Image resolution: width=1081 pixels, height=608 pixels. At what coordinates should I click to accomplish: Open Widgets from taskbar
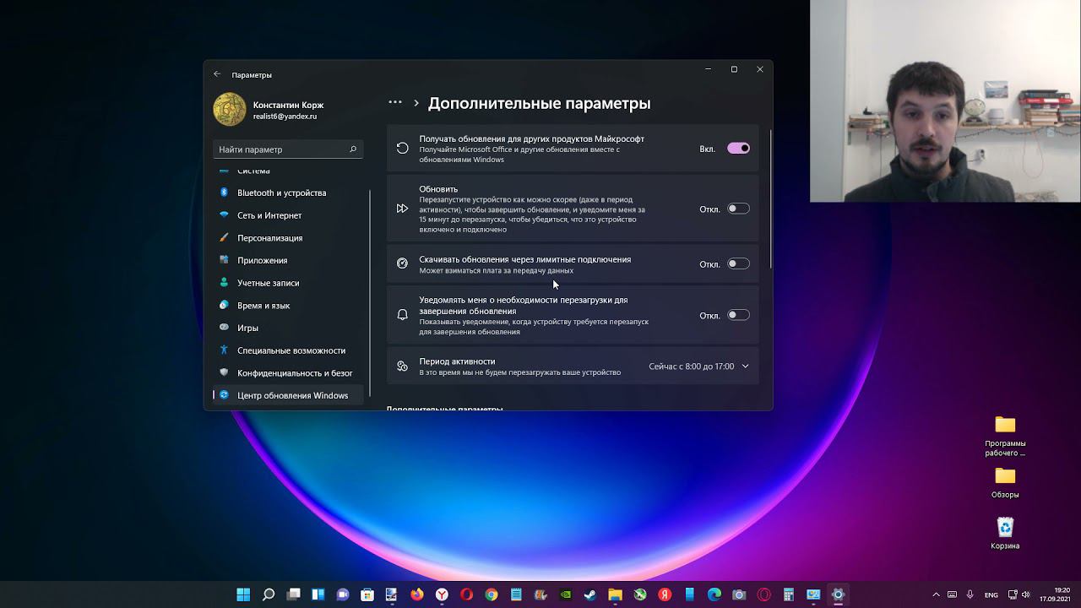318,594
